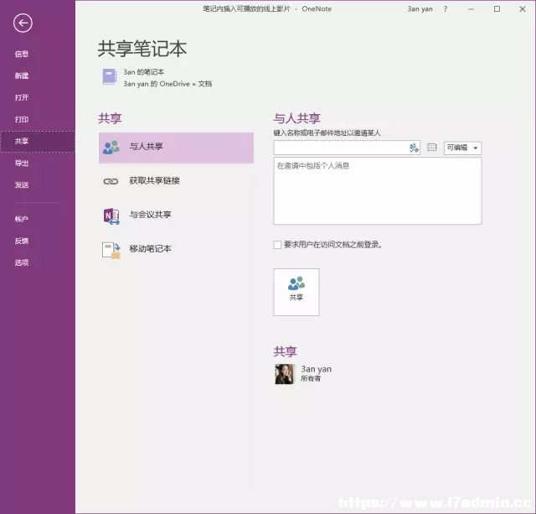Image resolution: width=536 pixels, height=514 pixels.
Task: Open the 信息 menu item
Action: [22, 54]
